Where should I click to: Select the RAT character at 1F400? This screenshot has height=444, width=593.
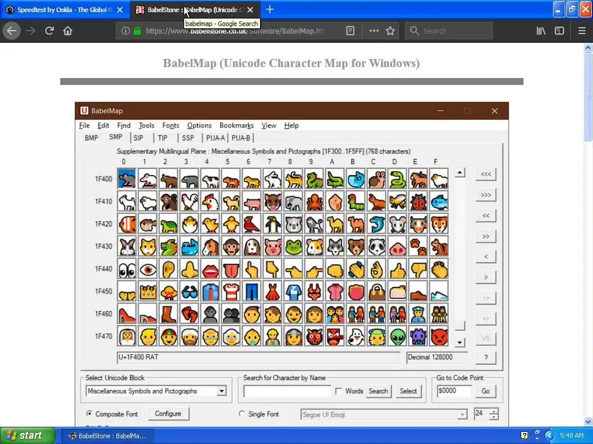pyautogui.click(x=127, y=179)
